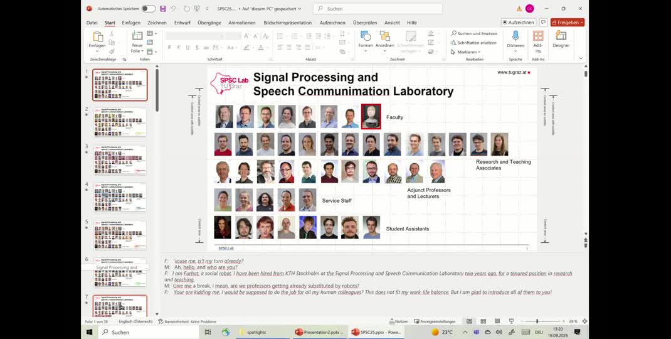Viewport: 671px width, 339px height.
Task: Open the Überprüfen tab
Action: click(365, 23)
